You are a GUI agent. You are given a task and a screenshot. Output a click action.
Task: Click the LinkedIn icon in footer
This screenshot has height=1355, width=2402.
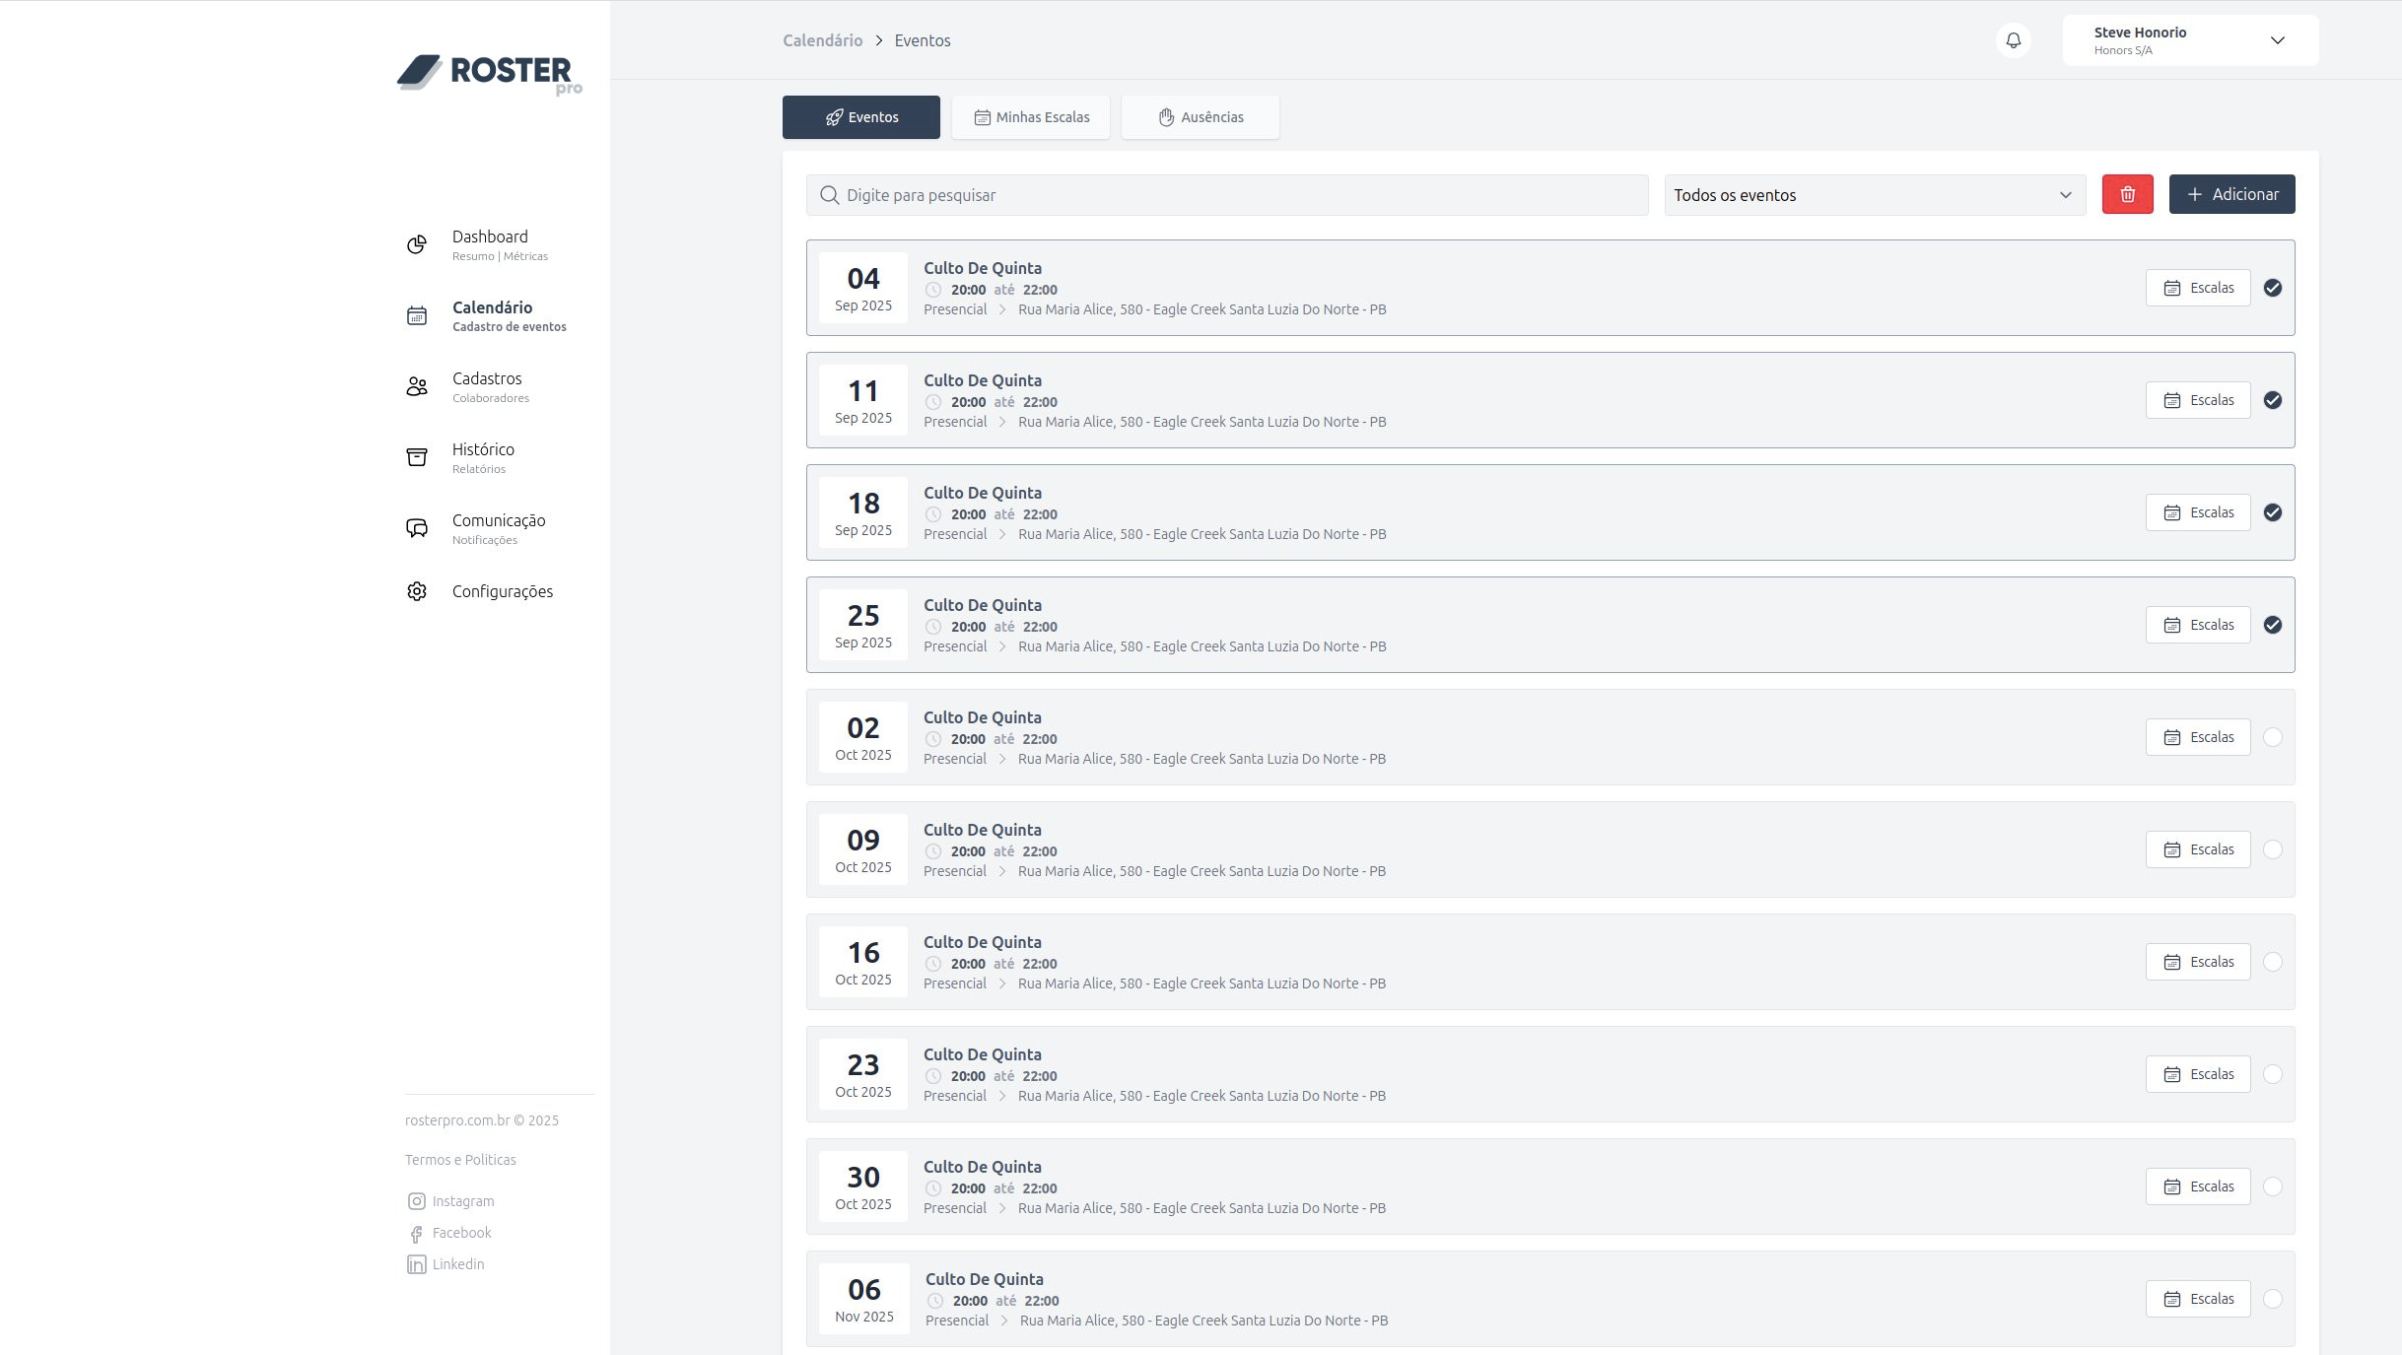pyautogui.click(x=417, y=1264)
